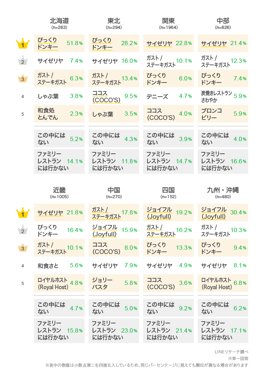The height and width of the screenshot is (377, 264).
Task: Click the gold rank 1 crown above 北海道 row
Action: point(23,44)
